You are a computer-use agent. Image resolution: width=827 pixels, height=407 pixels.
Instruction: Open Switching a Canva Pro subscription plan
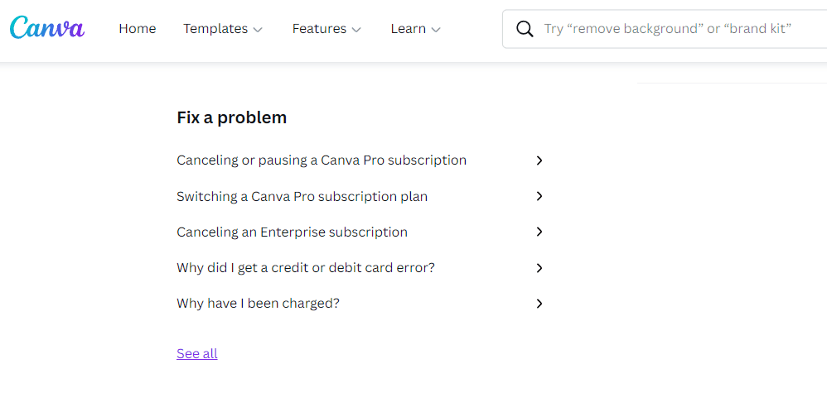(x=302, y=197)
